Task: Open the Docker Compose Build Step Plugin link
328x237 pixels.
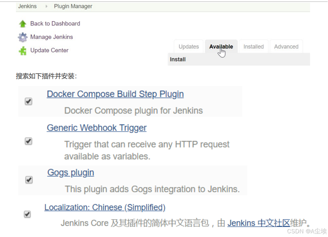Action: 115,94
